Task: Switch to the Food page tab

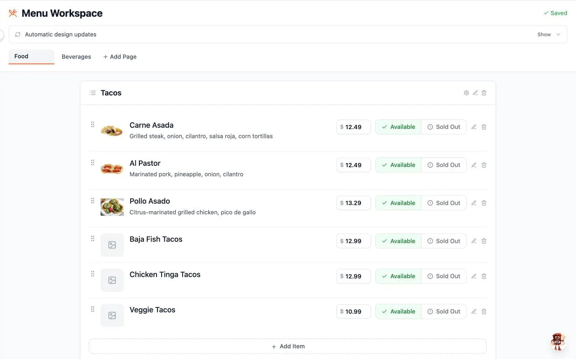Action: 32,56
